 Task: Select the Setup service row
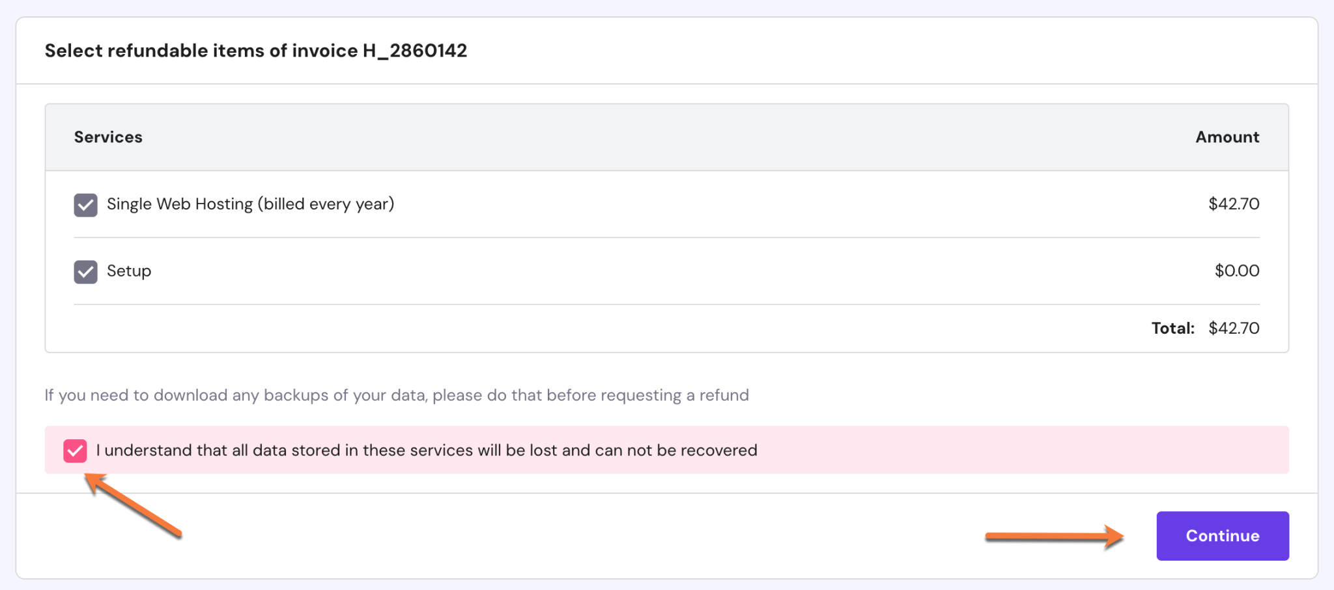pyautogui.click(x=456, y=271)
